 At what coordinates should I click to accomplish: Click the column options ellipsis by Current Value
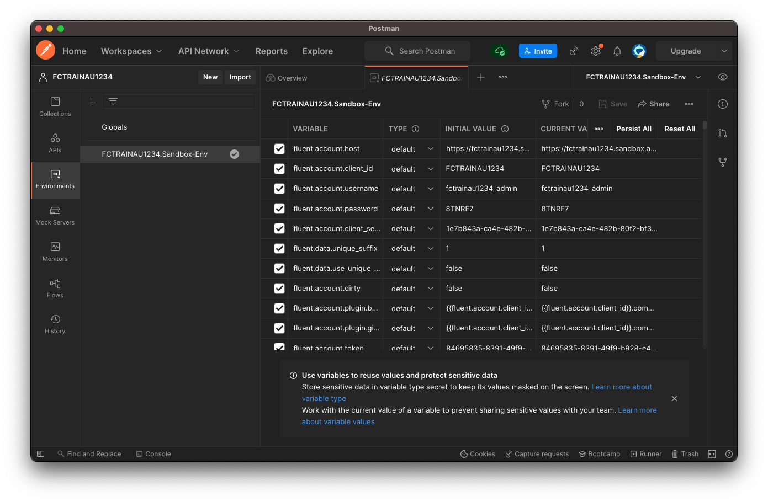tap(599, 129)
